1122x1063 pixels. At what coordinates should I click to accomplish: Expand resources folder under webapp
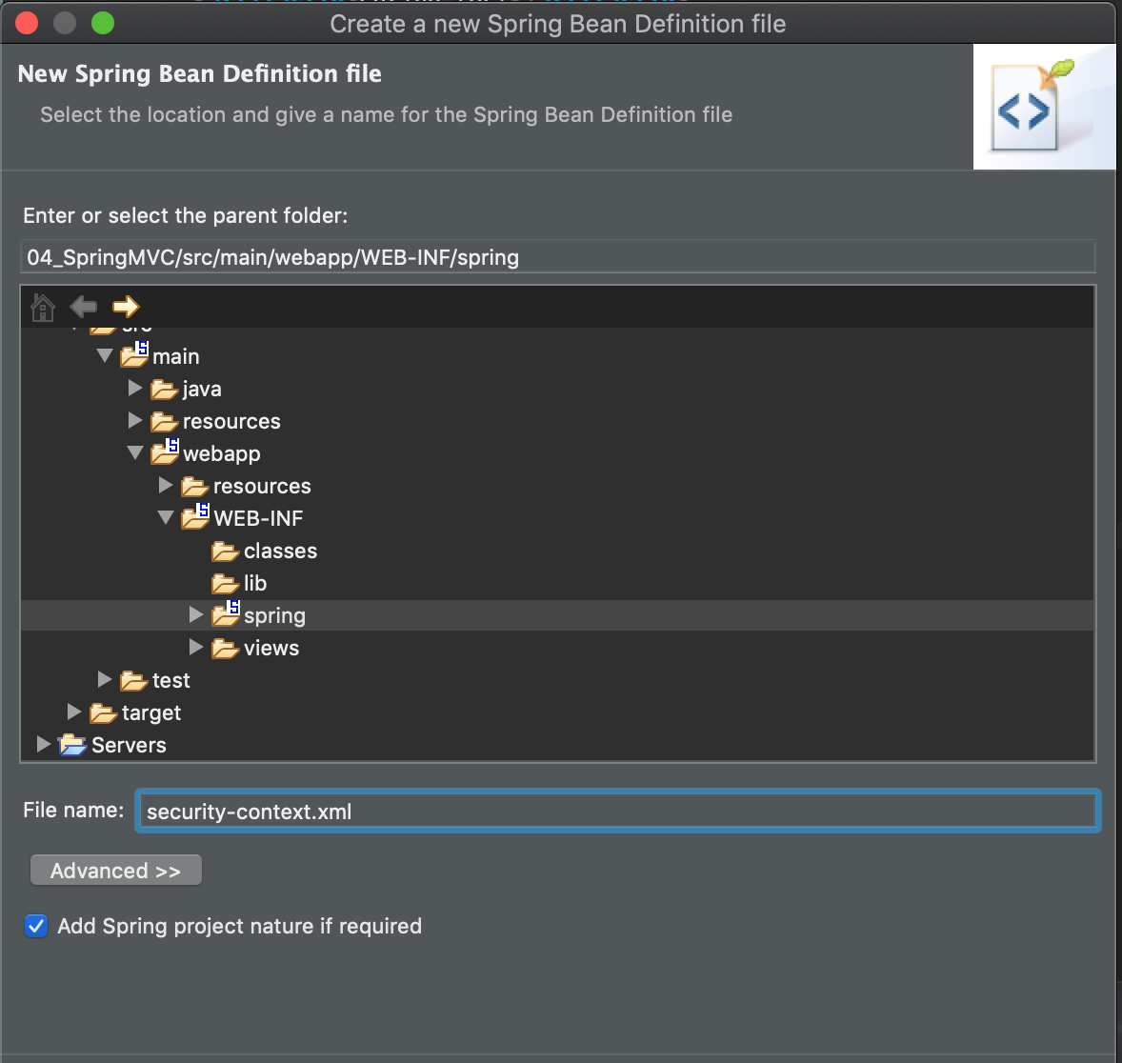coord(166,486)
